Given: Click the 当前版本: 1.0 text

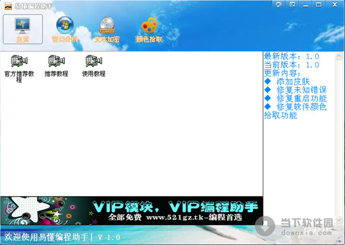Looking at the screenshot, I should click(x=292, y=65).
